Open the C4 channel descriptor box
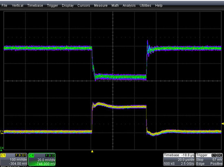The image size is (224, 167). [42, 159]
